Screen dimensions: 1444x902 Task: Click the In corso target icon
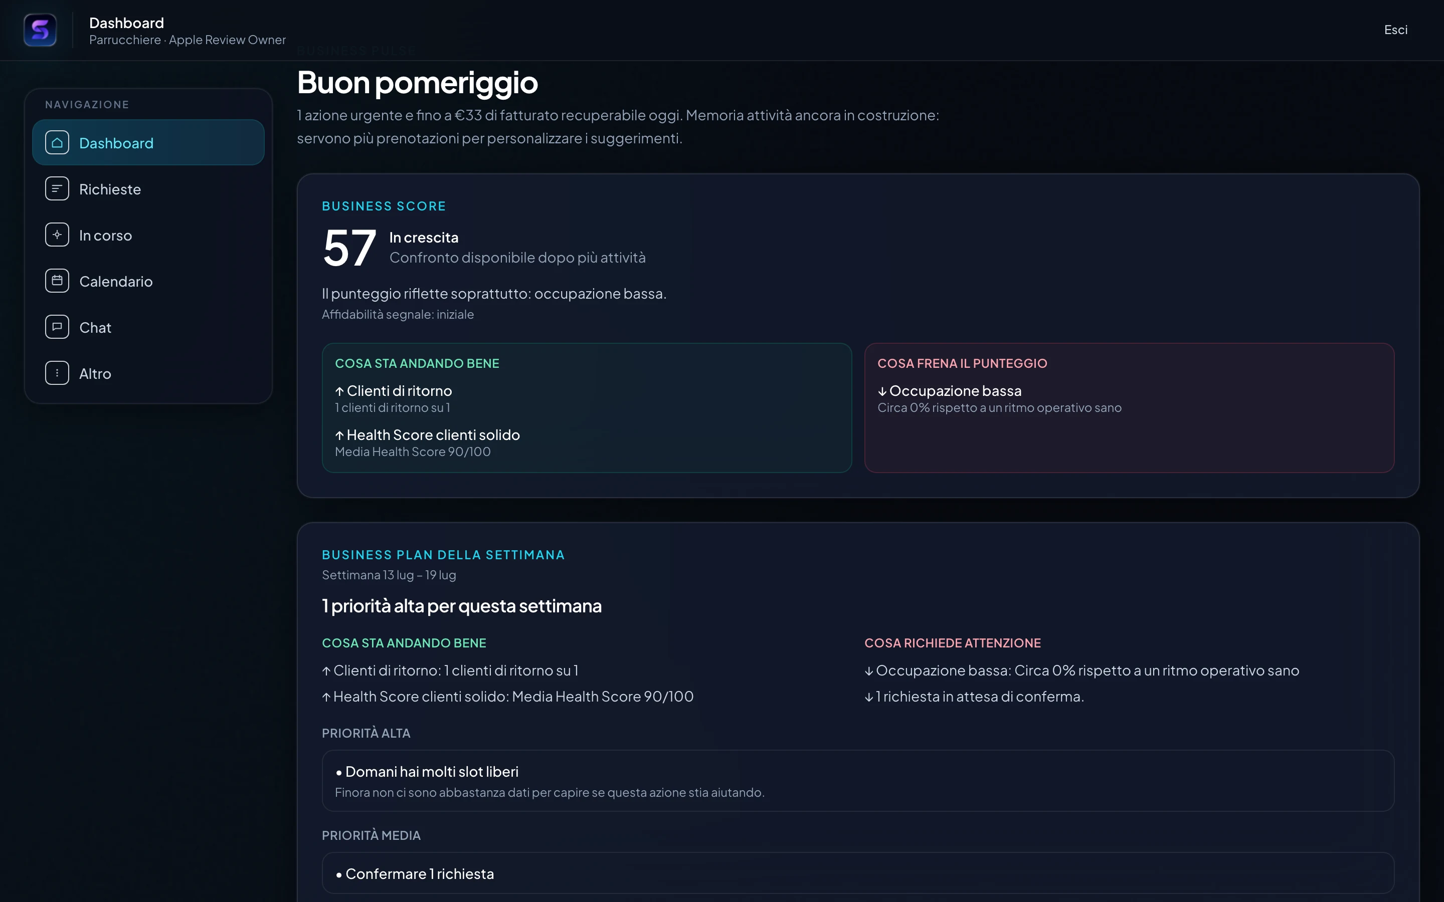click(57, 235)
